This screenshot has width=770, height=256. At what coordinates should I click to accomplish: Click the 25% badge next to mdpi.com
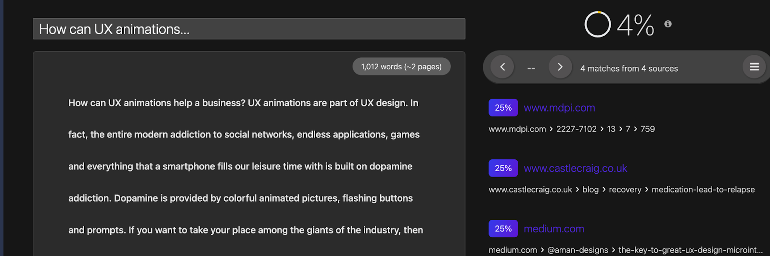(x=503, y=108)
